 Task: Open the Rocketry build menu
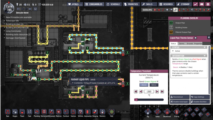[102, 112]
